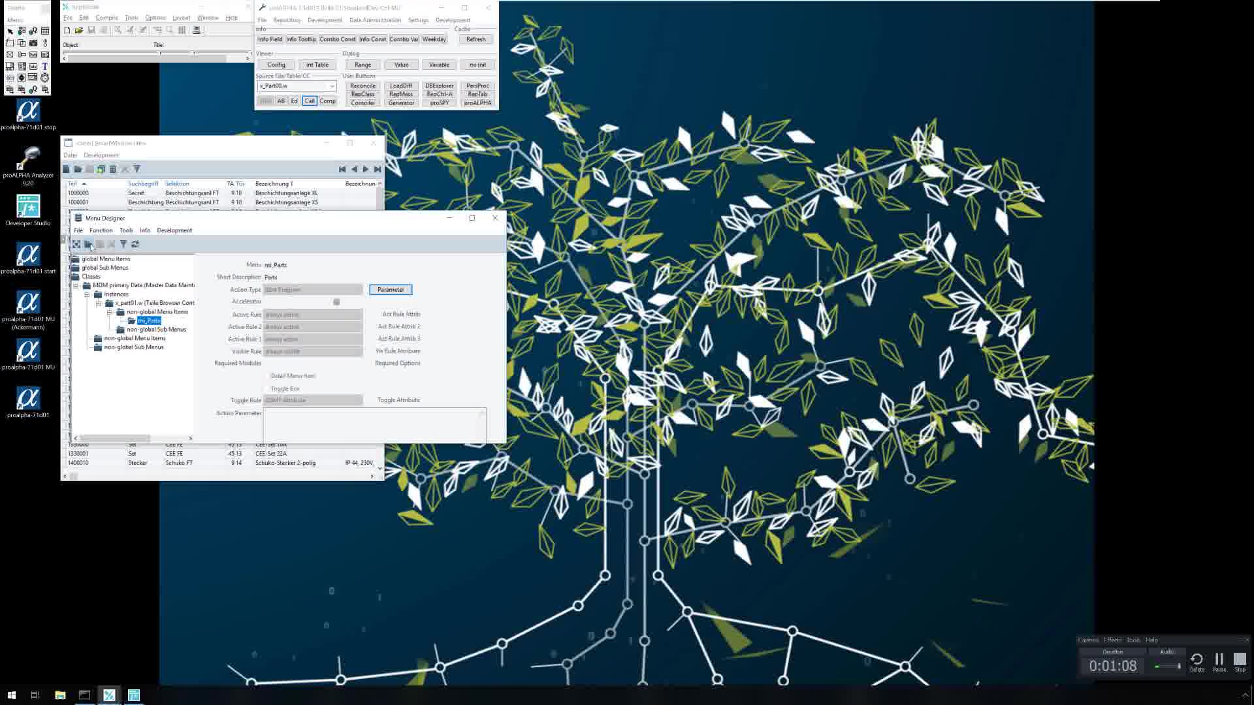The image size is (1254, 705).
Task: Click the DBExplorer user button
Action: click(x=439, y=86)
